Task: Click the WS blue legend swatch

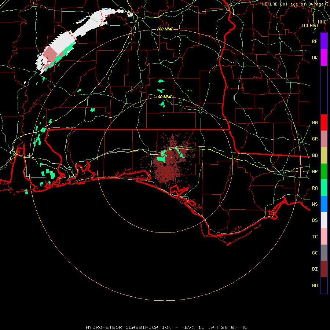Action: (x=324, y=204)
